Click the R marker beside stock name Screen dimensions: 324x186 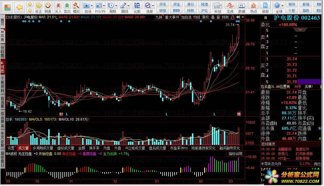pos(266,18)
